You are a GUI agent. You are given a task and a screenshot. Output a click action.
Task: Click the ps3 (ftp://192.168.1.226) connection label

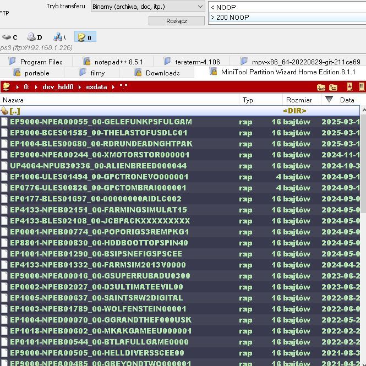coord(36,48)
